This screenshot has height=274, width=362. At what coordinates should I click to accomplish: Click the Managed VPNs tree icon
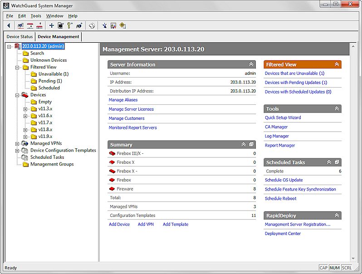point(25,143)
